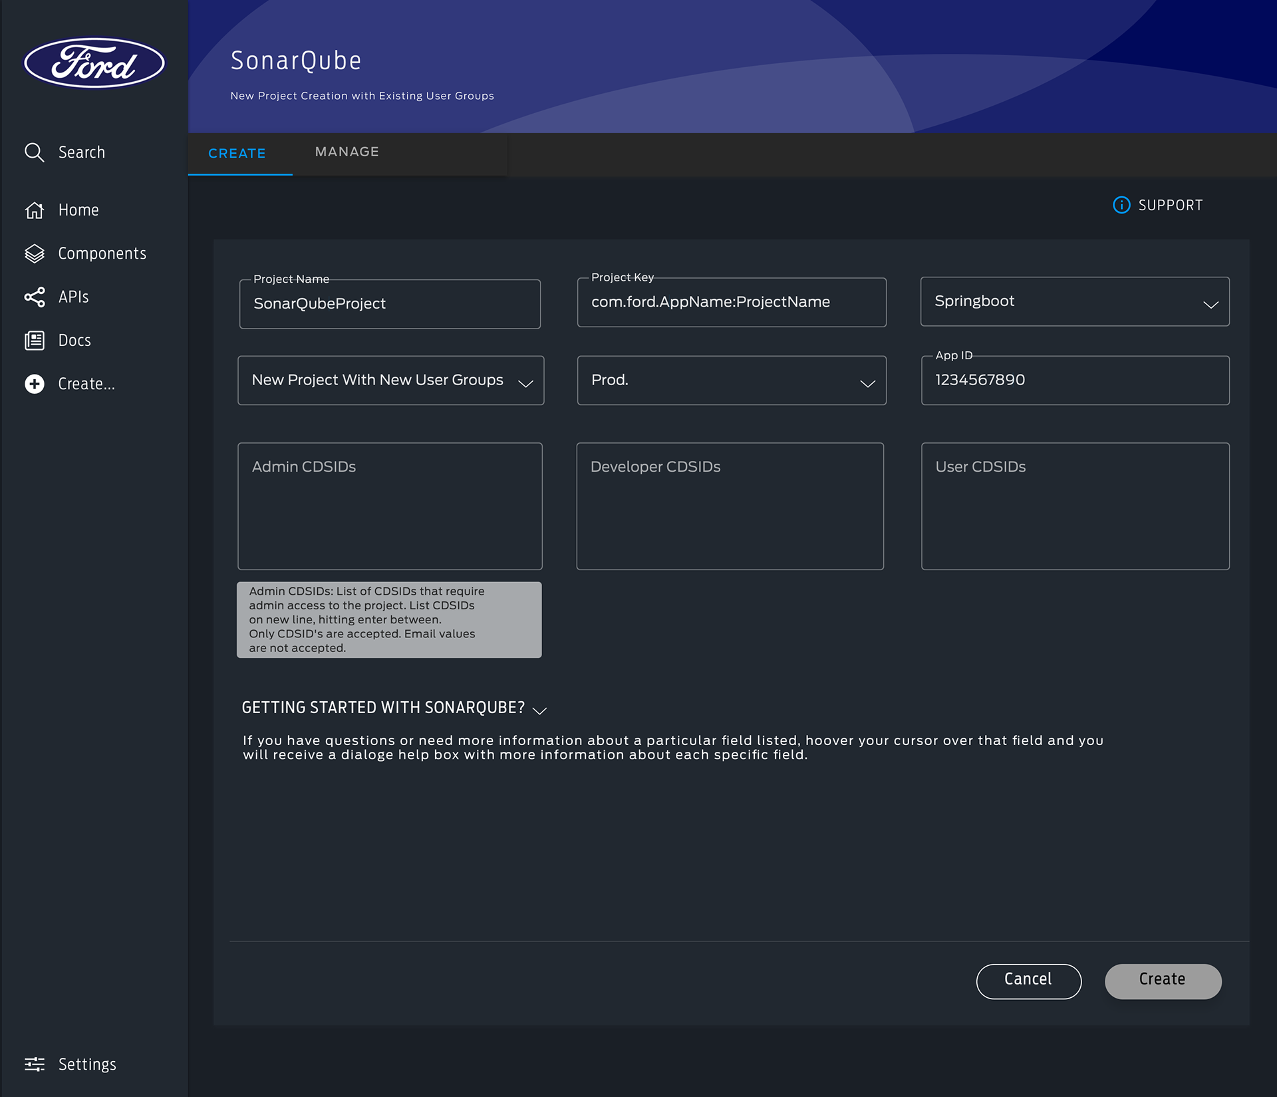Click the User CDSIDs text area
This screenshot has height=1097, width=1277.
(1075, 506)
